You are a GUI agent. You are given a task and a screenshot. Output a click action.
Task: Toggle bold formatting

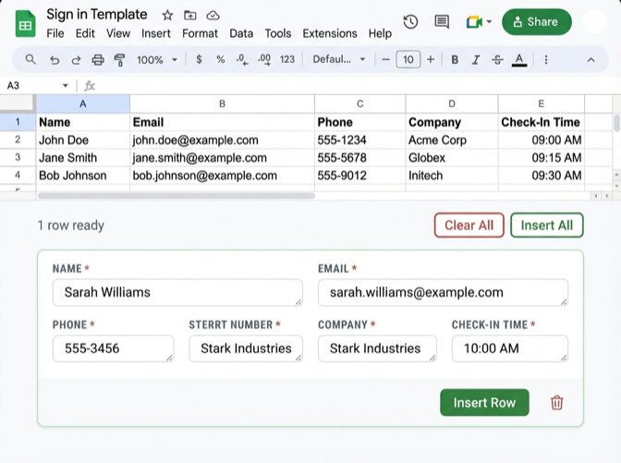coord(455,60)
